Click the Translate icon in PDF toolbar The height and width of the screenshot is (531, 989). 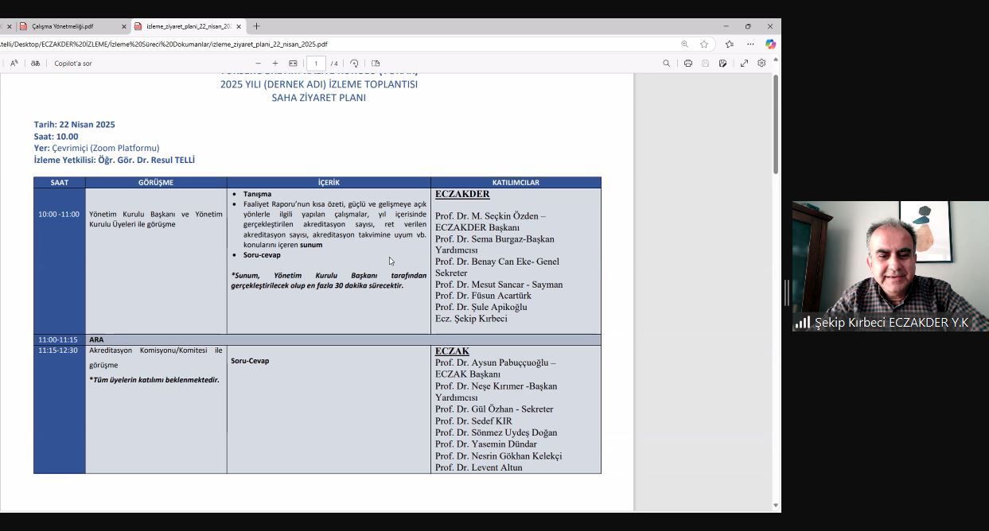(35, 64)
